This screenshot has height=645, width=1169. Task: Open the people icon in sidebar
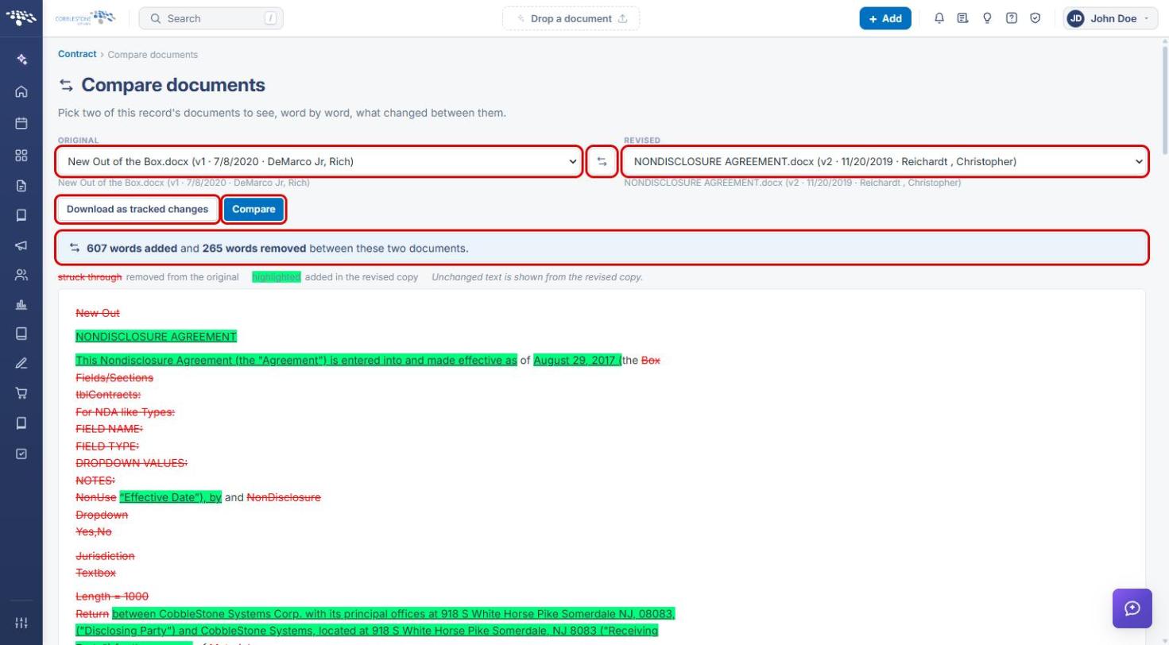click(21, 275)
